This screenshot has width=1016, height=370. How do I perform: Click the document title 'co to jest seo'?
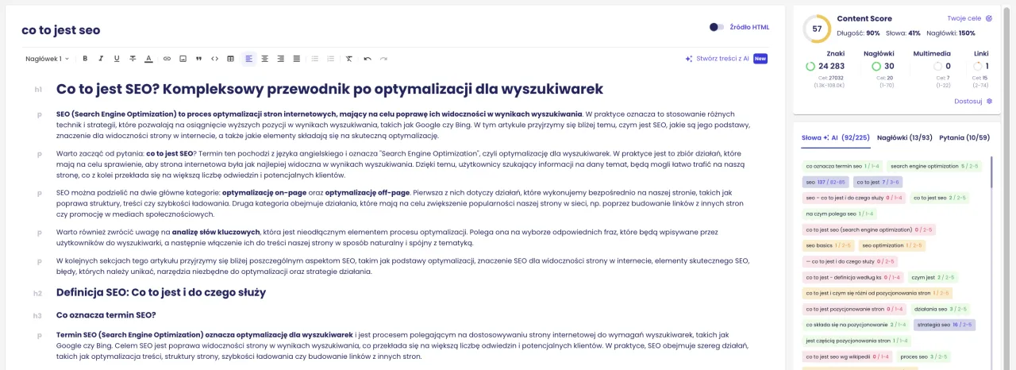tap(61, 30)
